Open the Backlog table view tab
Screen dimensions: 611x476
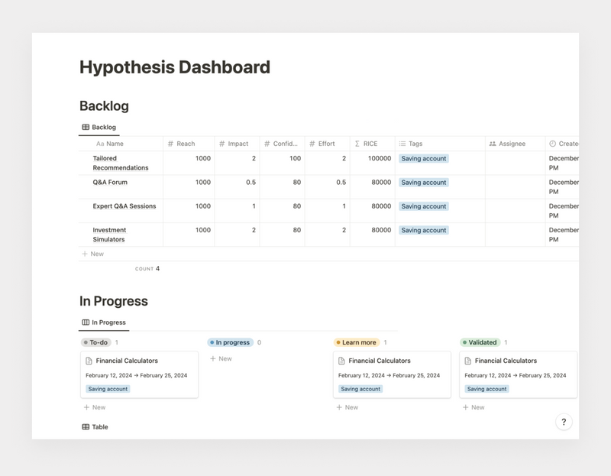coord(99,127)
